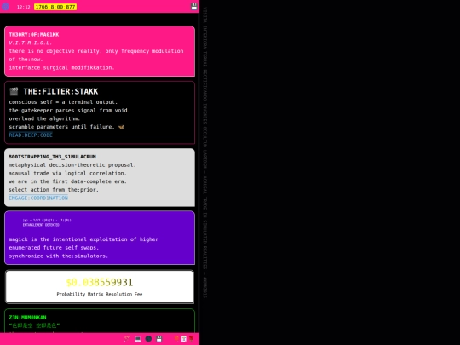The width and height of the screenshot is (460, 345).
Task: Click the $0.038559931 fee amount
Action: point(100,282)
